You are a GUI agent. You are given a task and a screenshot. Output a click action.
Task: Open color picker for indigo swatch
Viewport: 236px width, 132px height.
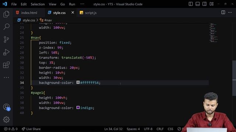point(78,107)
